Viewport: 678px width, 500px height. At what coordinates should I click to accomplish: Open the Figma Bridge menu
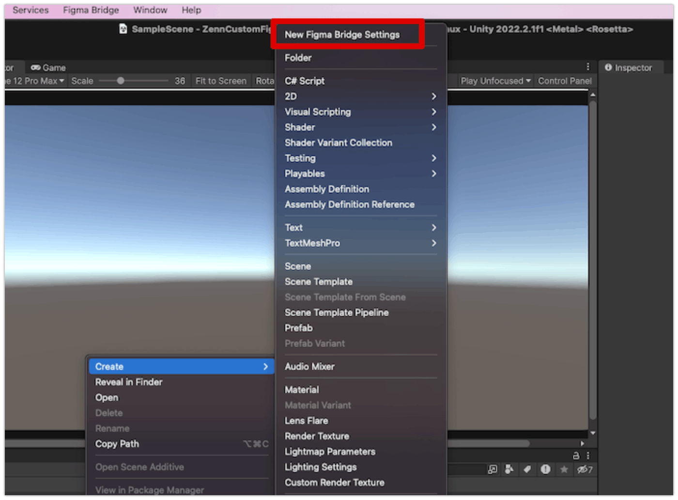tap(91, 10)
